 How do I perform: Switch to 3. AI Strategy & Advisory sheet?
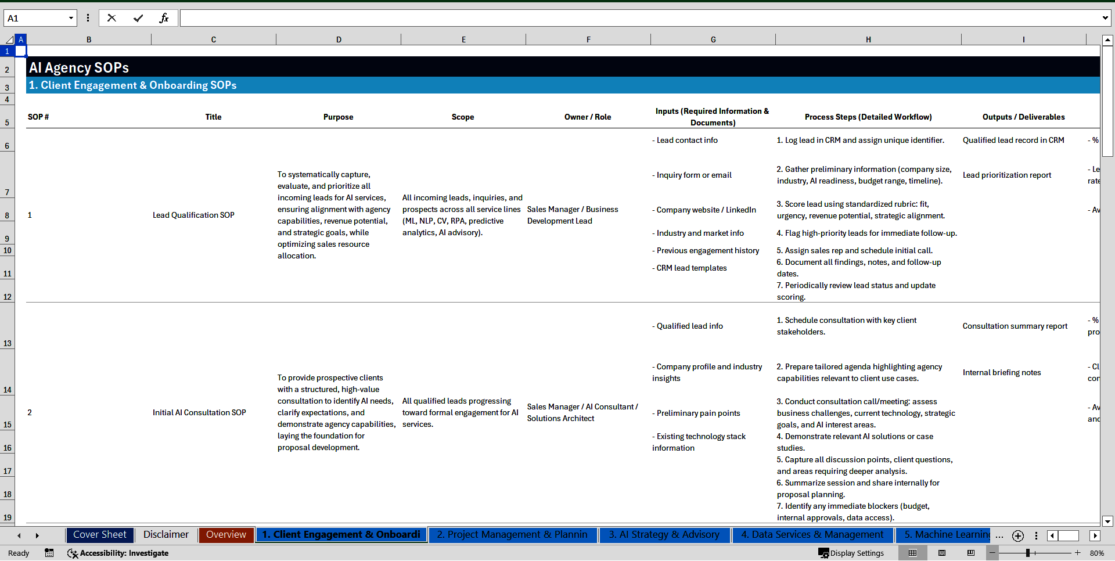pyautogui.click(x=664, y=535)
